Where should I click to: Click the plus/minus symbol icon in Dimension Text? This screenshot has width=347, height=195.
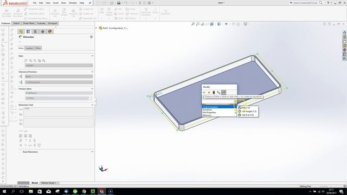(x=30, y=140)
